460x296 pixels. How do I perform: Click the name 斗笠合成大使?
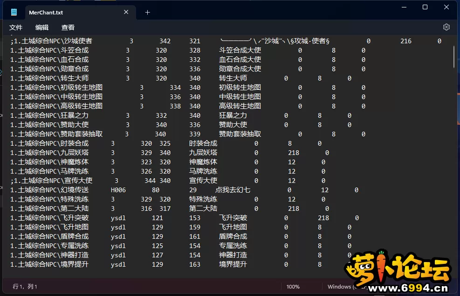coord(240,50)
